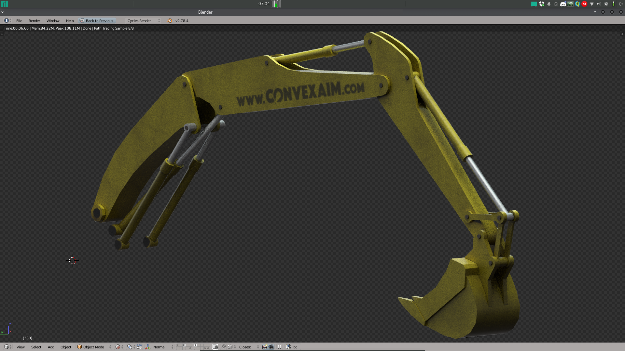Click the OpenGL render camera icon
Screen dimensions: 625x351
click(265, 347)
